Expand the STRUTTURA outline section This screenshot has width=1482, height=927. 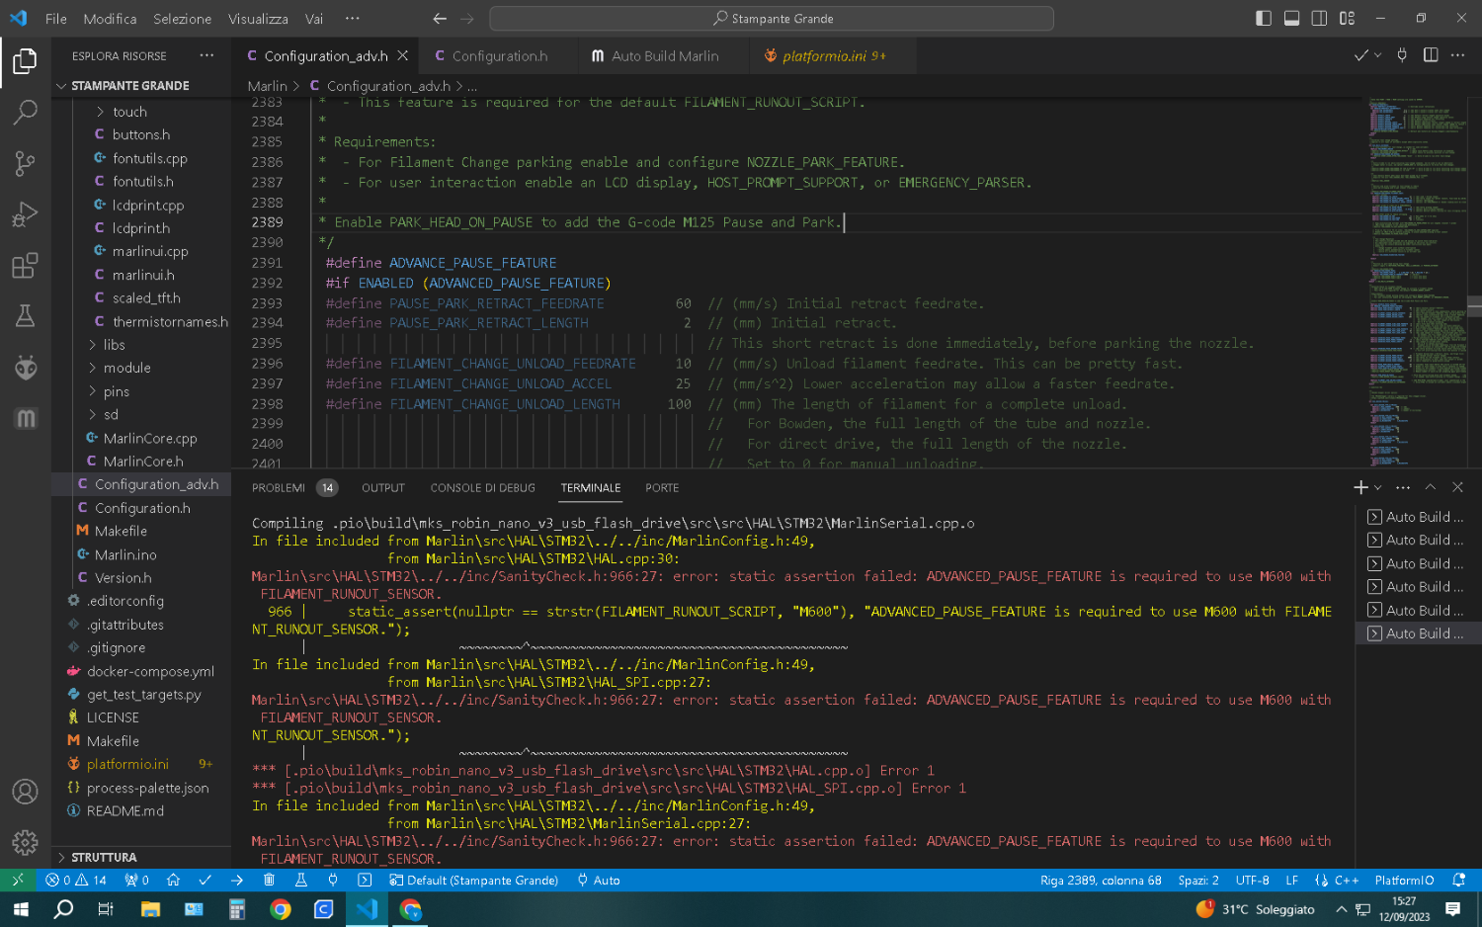(104, 857)
